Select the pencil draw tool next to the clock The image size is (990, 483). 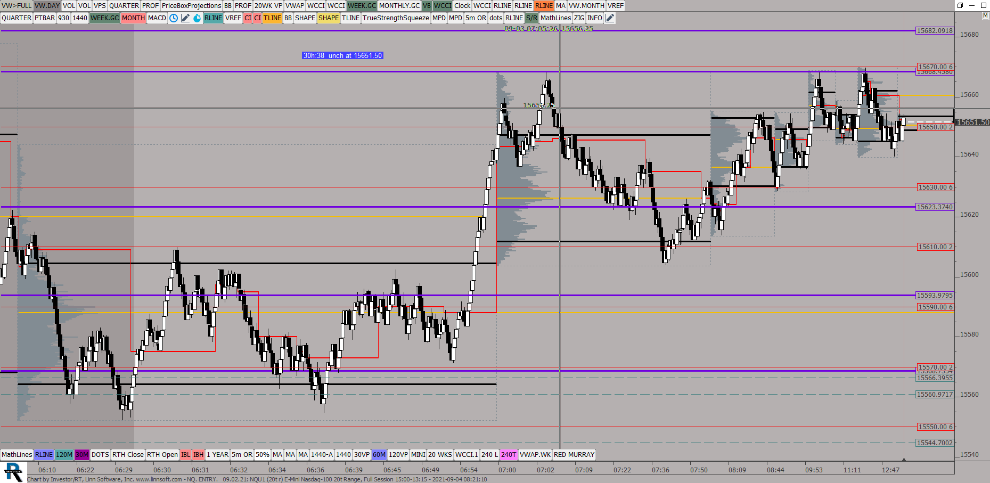pyautogui.click(x=185, y=18)
